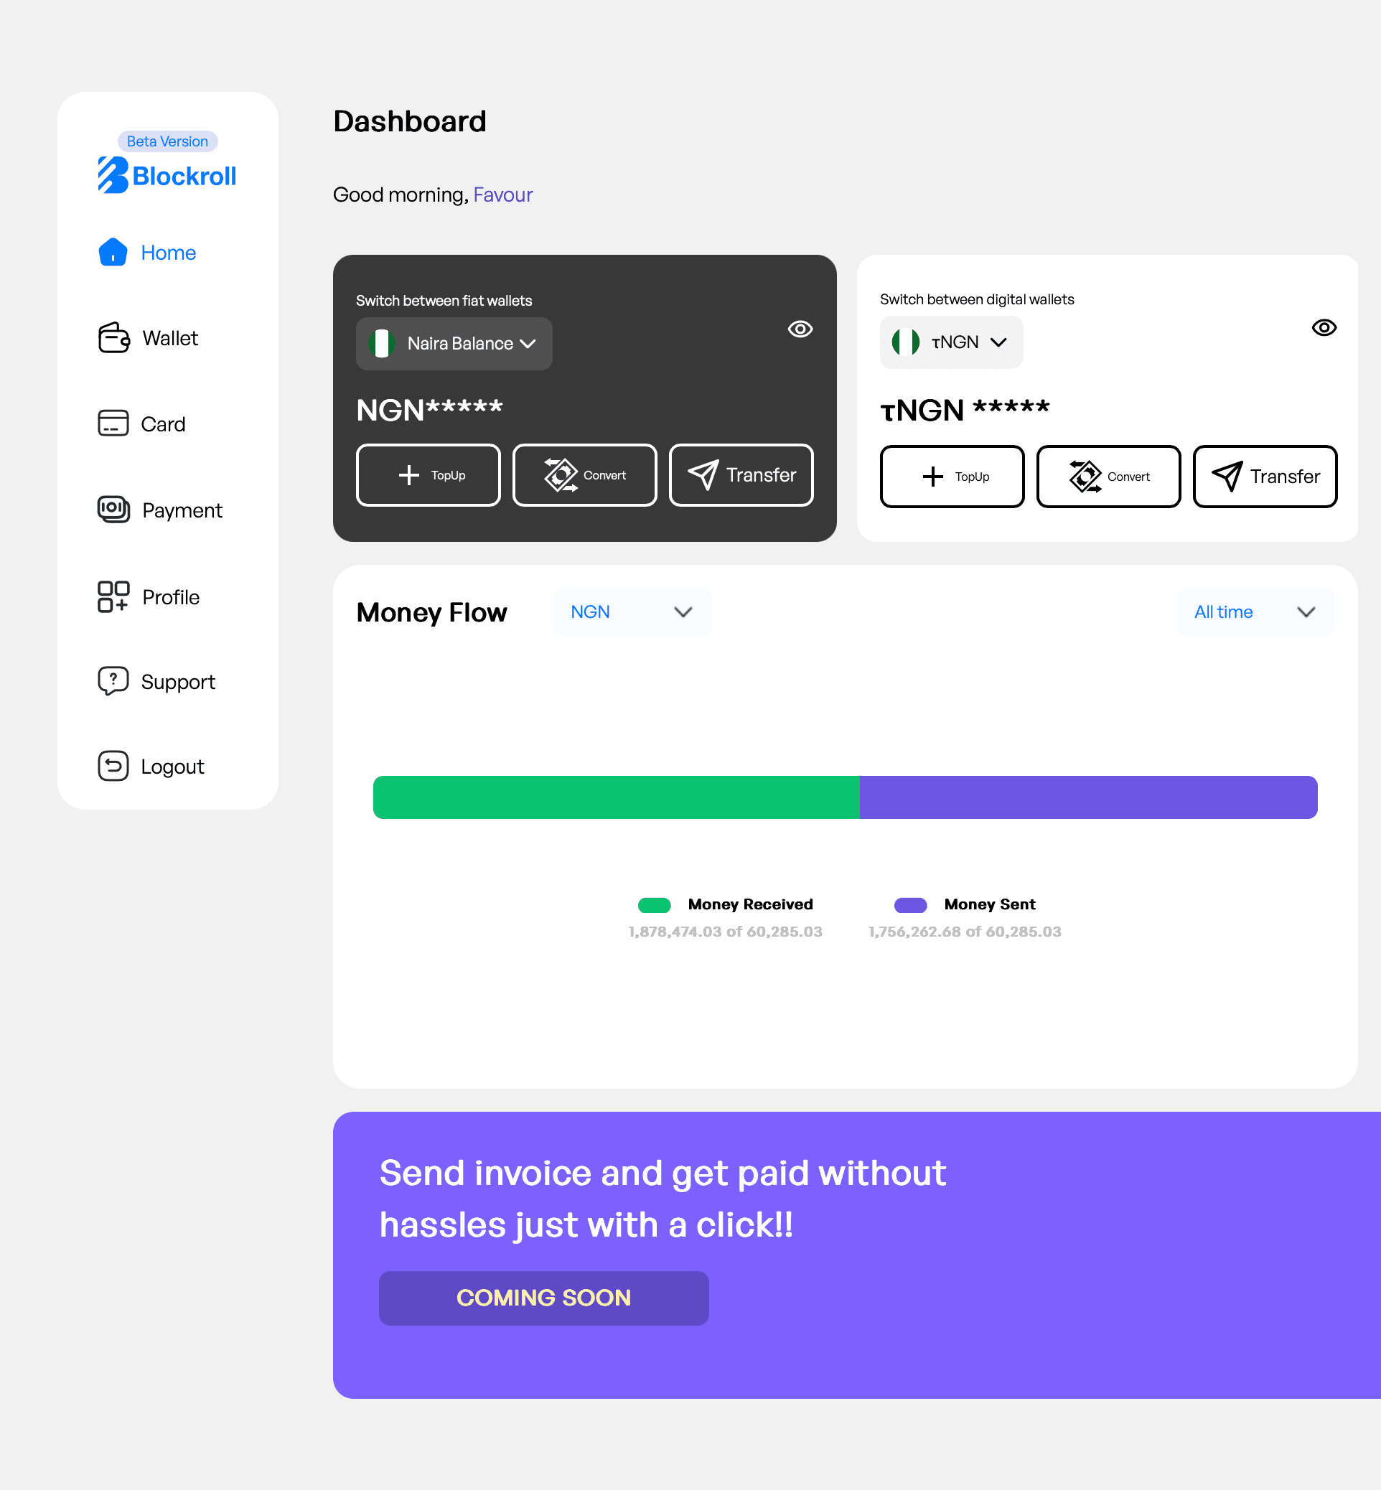
Task: Click the Logout icon in the sidebar
Action: coord(113,766)
